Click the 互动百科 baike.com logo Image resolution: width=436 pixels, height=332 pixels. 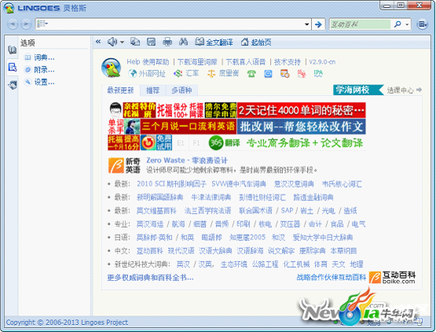click(392, 278)
